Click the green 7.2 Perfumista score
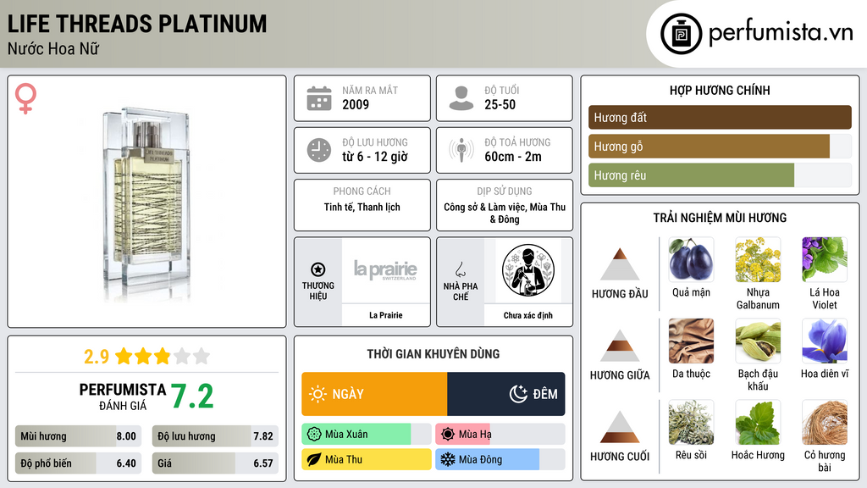The image size is (867, 488). click(x=192, y=396)
